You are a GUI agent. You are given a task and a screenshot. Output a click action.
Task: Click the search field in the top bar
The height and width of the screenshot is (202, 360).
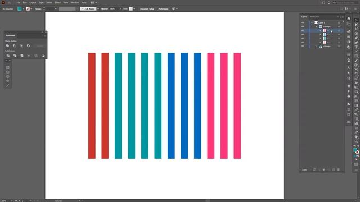pyautogui.click(x=345, y=2)
